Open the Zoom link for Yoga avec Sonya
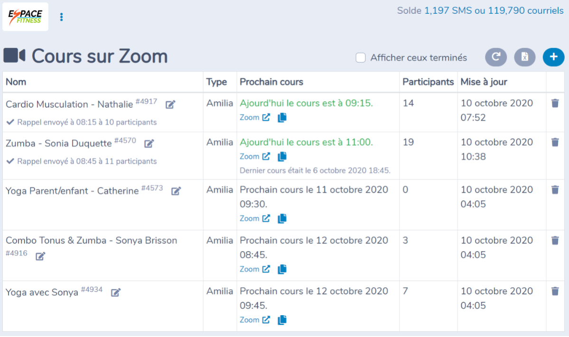 (x=255, y=320)
